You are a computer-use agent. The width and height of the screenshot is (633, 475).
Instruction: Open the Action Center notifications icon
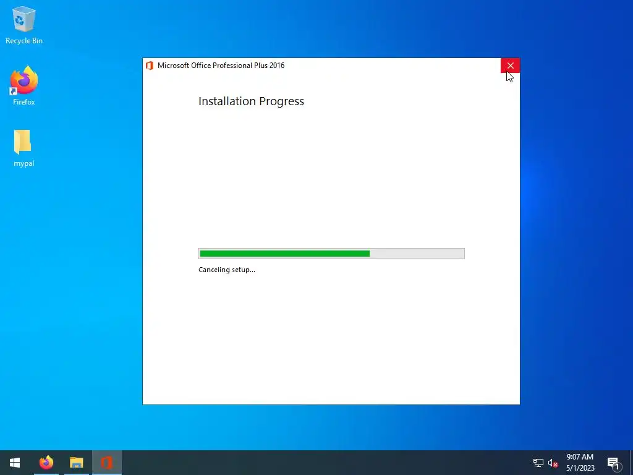[614, 463]
